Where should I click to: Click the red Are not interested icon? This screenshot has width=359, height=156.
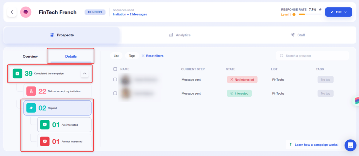[45, 141]
